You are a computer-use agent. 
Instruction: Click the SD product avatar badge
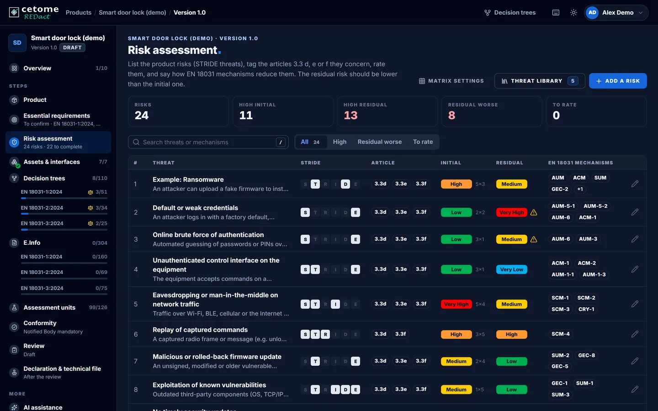click(17, 42)
